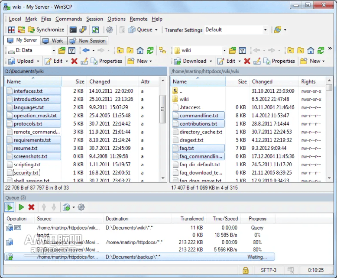Open the Options menu
The image size is (337, 278).
click(x=116, y=19)
